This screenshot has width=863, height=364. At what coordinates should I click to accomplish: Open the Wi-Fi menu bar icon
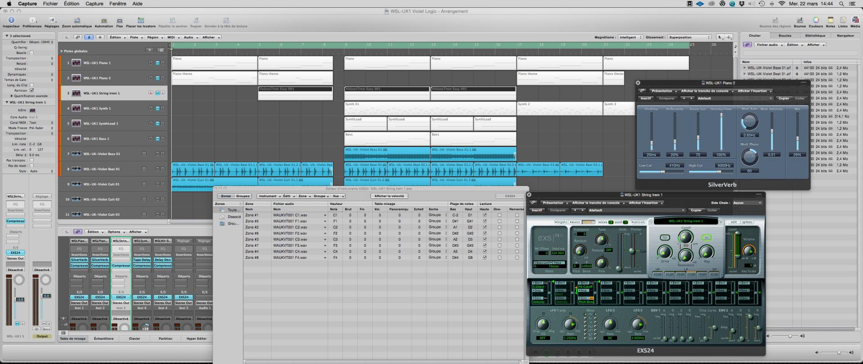click(x=782, y=4)
